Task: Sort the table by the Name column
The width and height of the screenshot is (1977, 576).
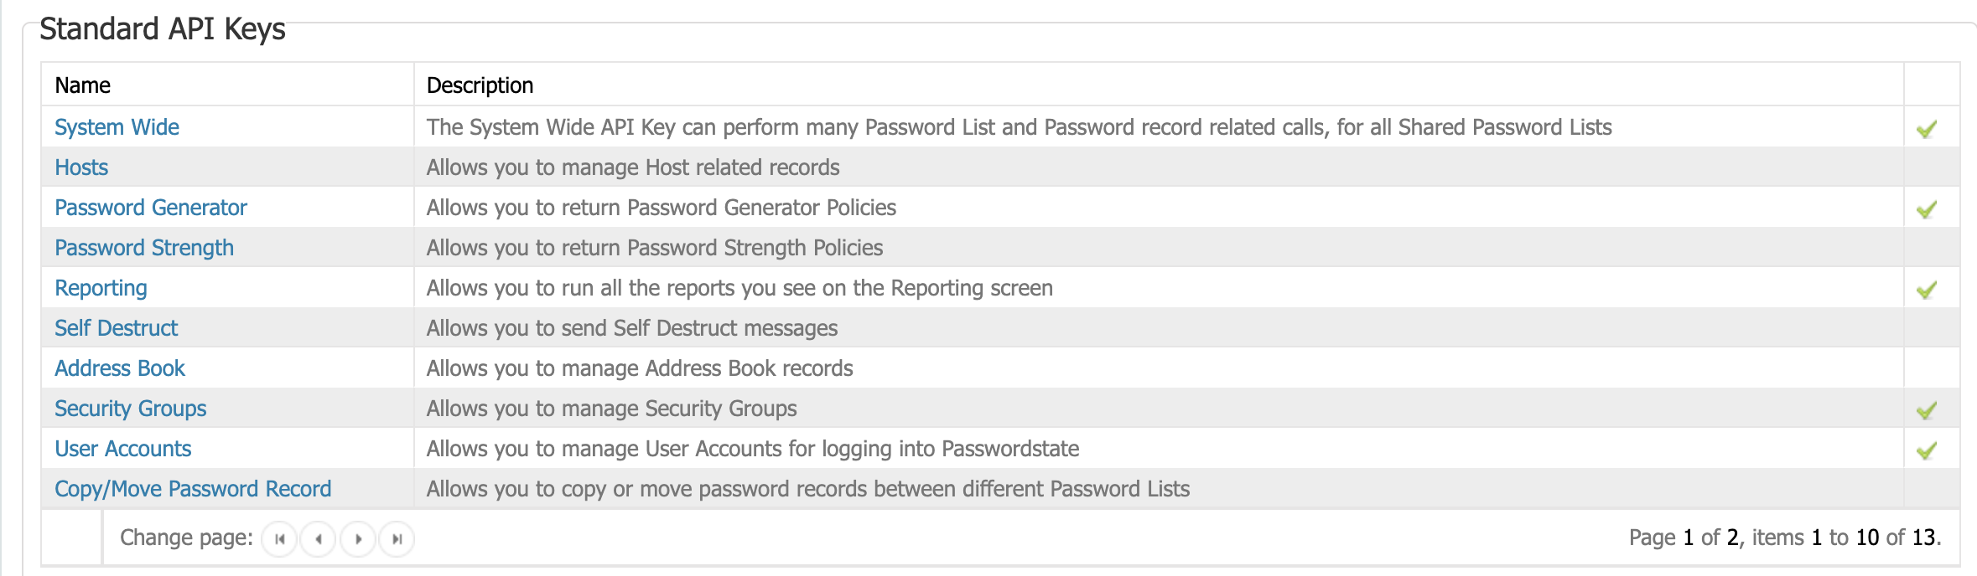Action: [x=83, y=85]
